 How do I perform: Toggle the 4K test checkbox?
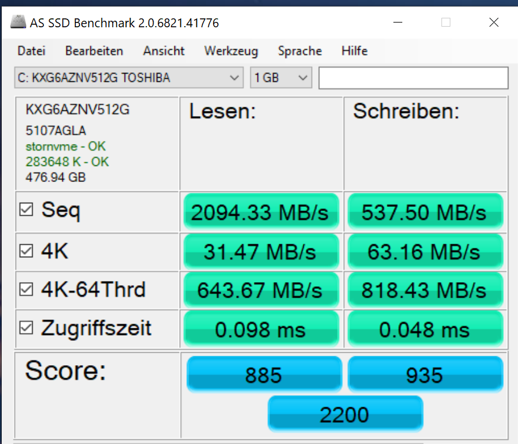click(x=26, y=251)
